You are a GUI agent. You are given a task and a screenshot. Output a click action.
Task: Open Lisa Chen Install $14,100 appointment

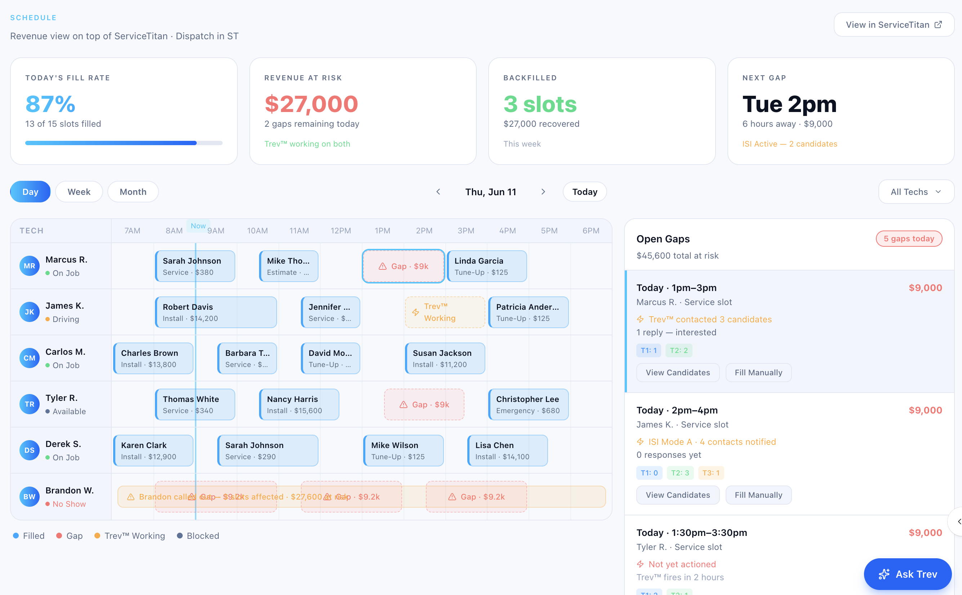tap(507, 451)
